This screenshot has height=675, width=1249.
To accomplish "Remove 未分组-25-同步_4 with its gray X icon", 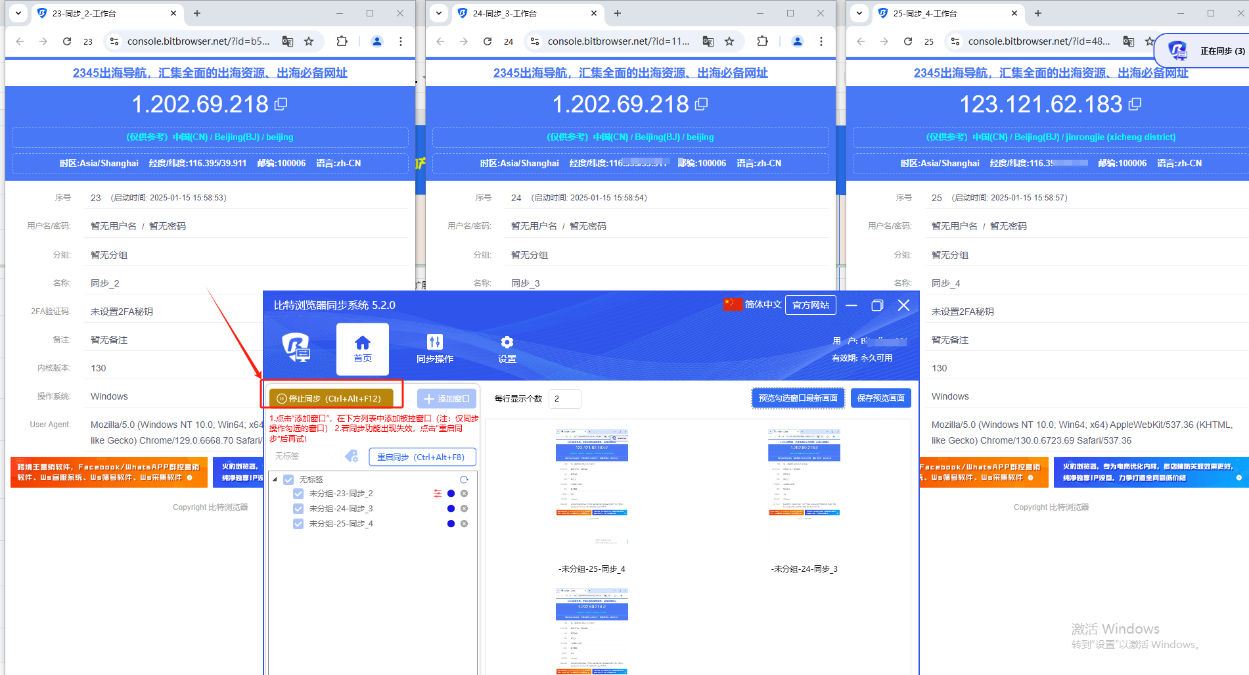I will (x=464, y=524).
